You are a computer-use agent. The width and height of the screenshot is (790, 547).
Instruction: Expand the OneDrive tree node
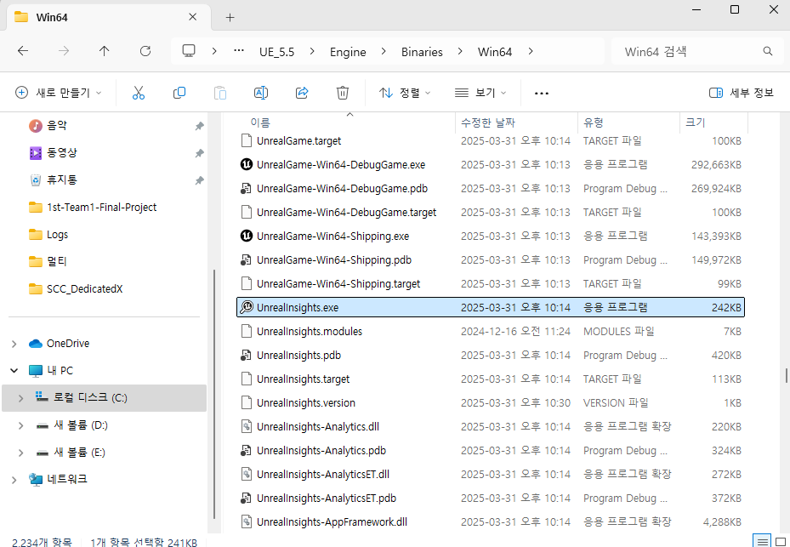[14, 344]
